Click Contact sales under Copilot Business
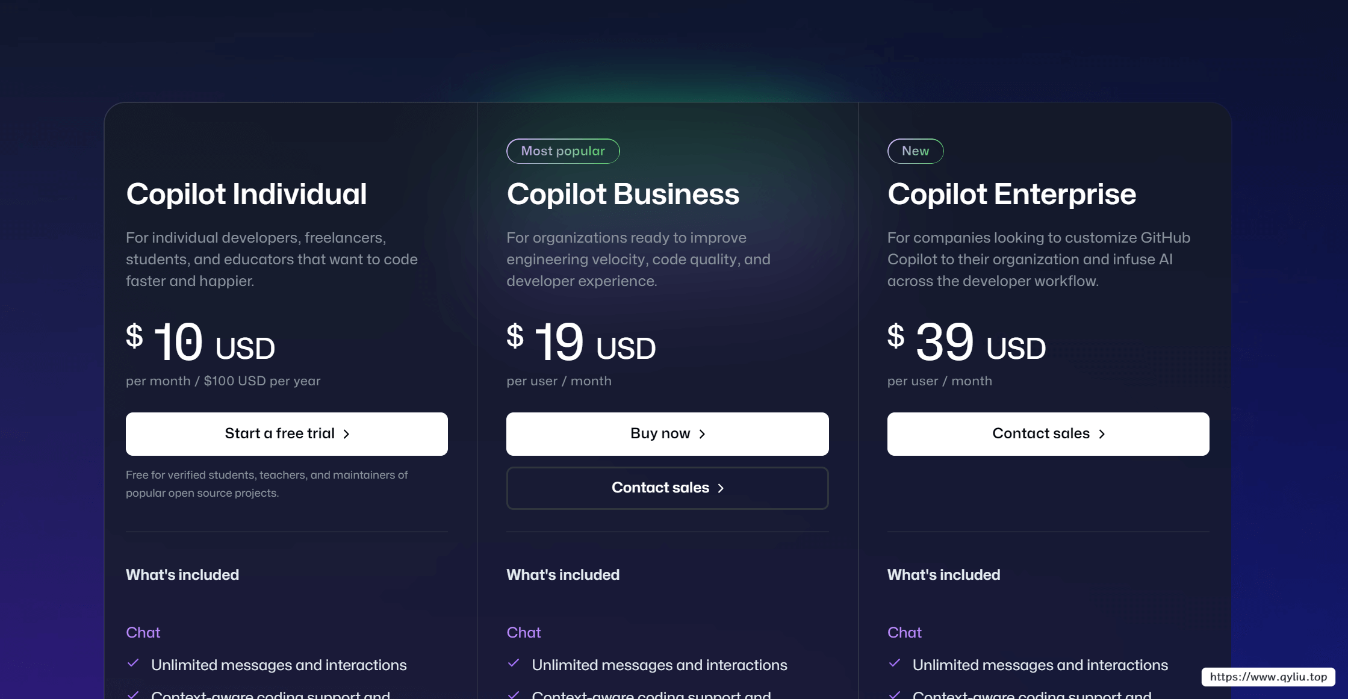The width and height of the screenshot is (1348, 699). point(667,488)
